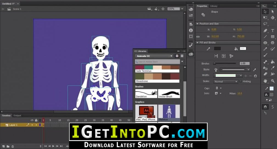Open the Color panel palette icon
Viewport: 277px width, 149px height.
click(x=191, y=9)
